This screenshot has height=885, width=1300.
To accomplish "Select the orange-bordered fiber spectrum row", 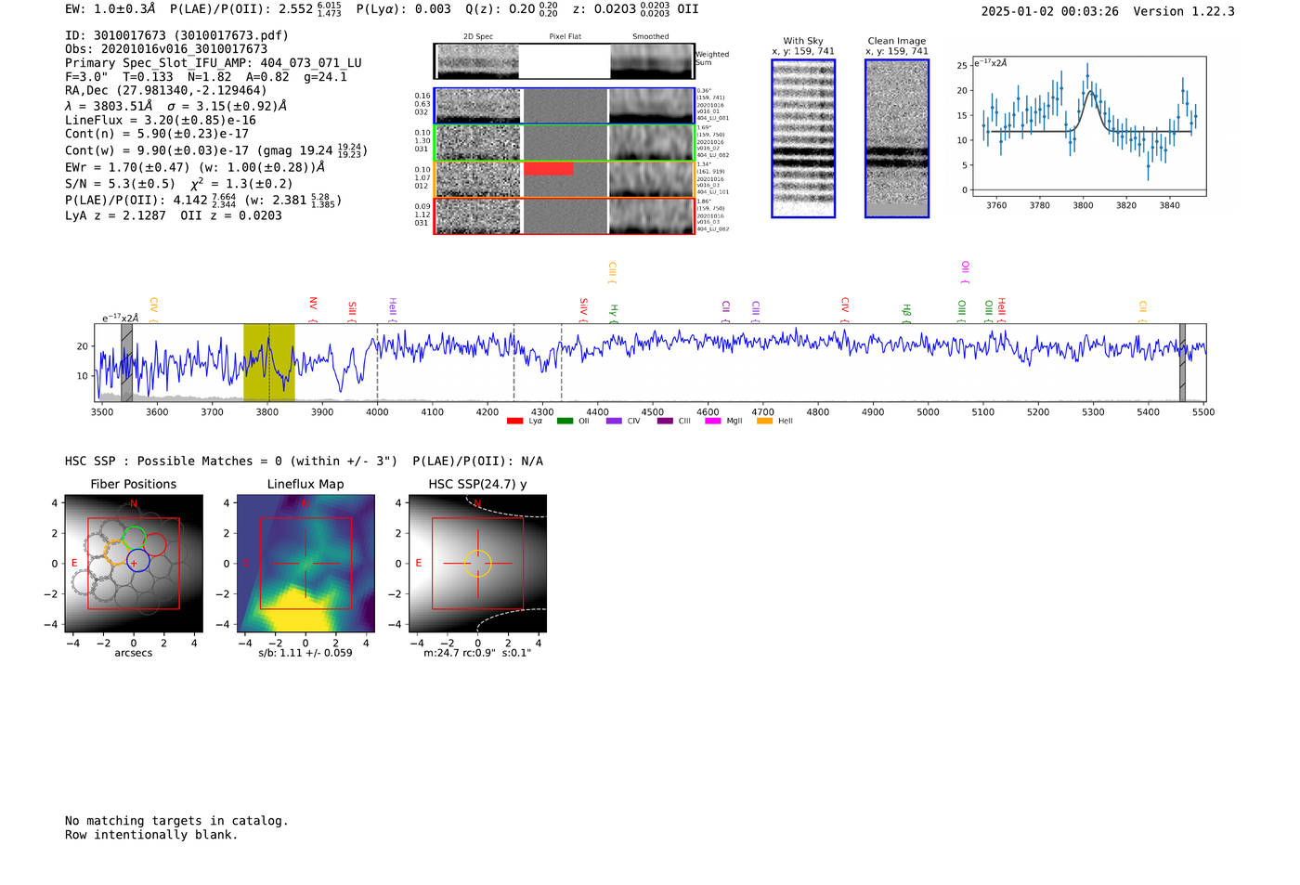I will click(564, 179).
